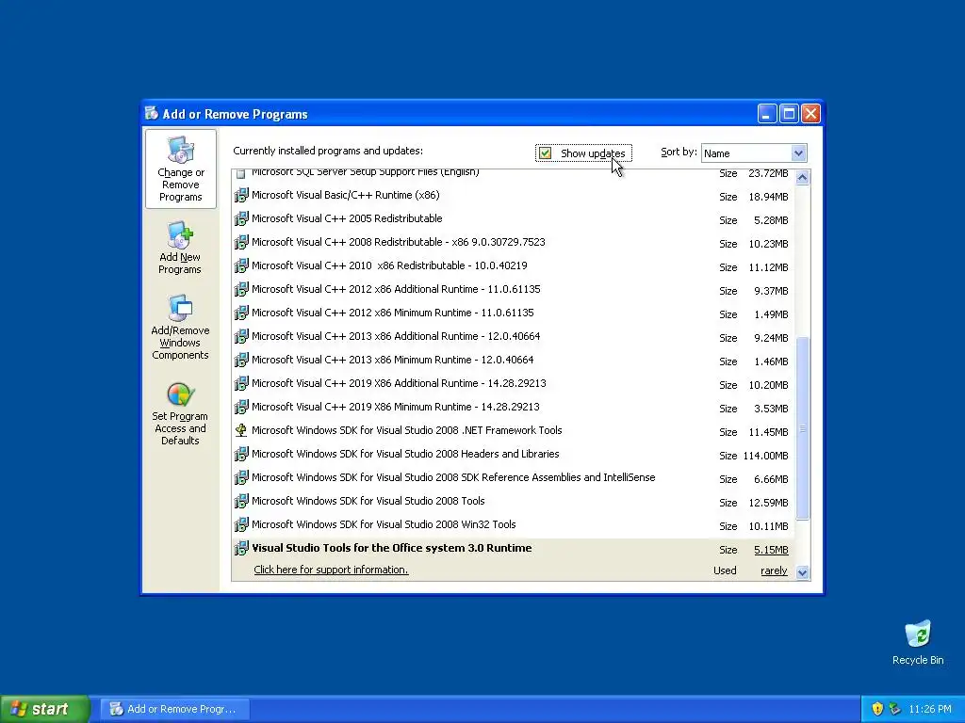Click icon of Visual C++ 2019 X86 Additional Runtime

[241, 384]
